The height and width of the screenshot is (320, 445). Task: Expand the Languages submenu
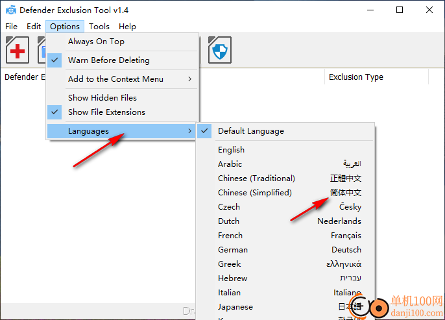click(121, 131)
